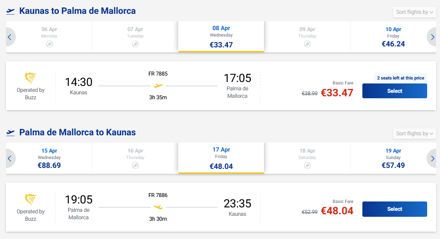
Task: Open return Sort flights by dropdown
Action: coord(414,133)
